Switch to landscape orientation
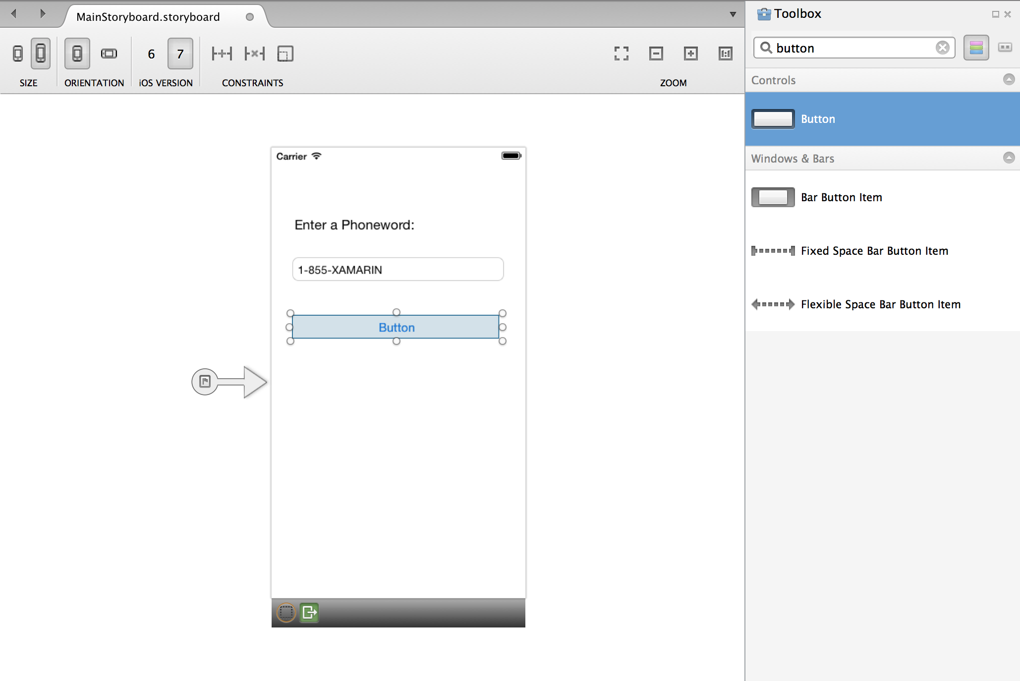 tap(109, 54)
